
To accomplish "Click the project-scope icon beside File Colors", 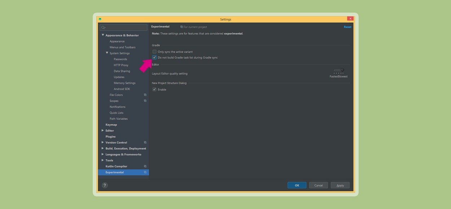I will (145, 95).
